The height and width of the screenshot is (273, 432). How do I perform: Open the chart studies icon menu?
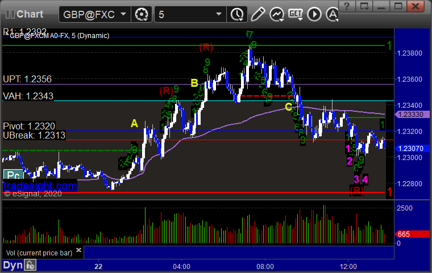click(x=277, y=14)
